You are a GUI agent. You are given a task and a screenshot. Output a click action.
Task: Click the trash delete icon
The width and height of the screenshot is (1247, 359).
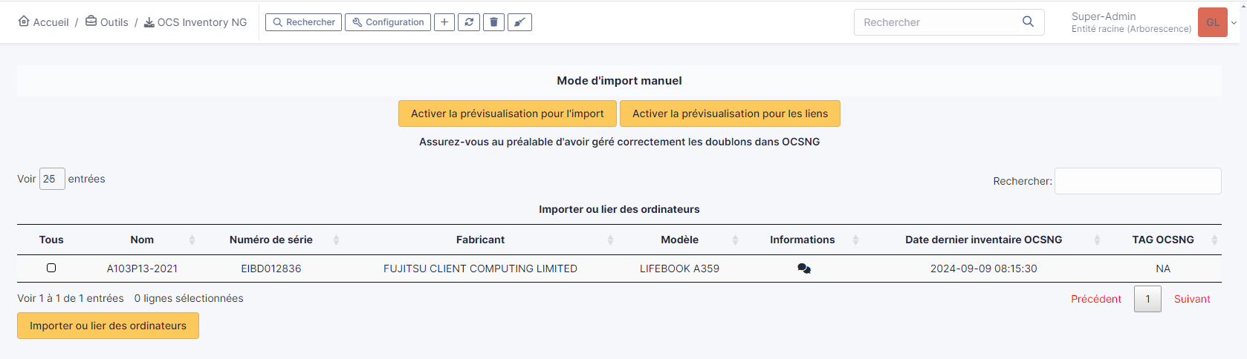(493, 22)
